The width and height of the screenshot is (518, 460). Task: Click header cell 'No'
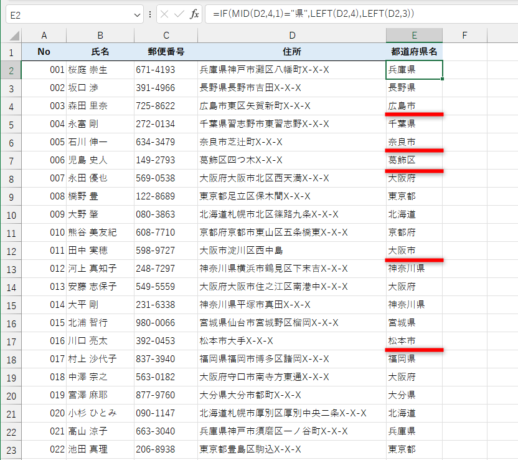click(44, 52)
